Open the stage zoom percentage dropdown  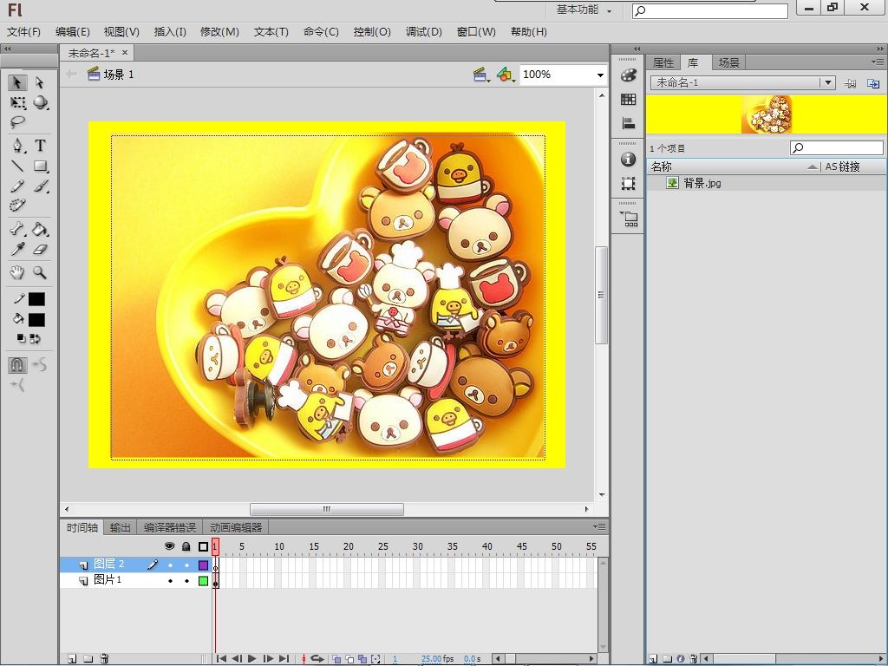coord(599,75)
